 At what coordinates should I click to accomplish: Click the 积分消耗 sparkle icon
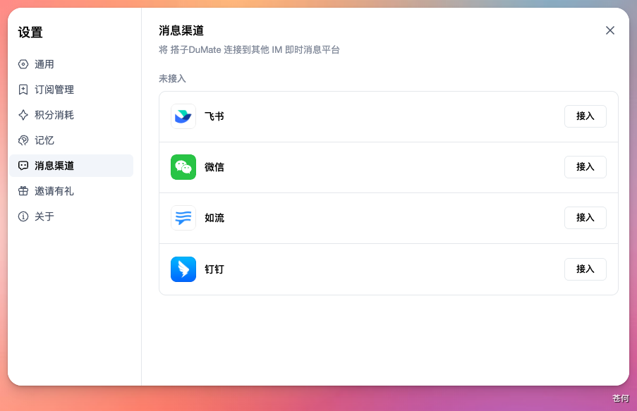pos(23,115)
